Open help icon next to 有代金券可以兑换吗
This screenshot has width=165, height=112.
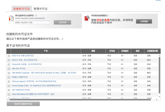[36, 15]
